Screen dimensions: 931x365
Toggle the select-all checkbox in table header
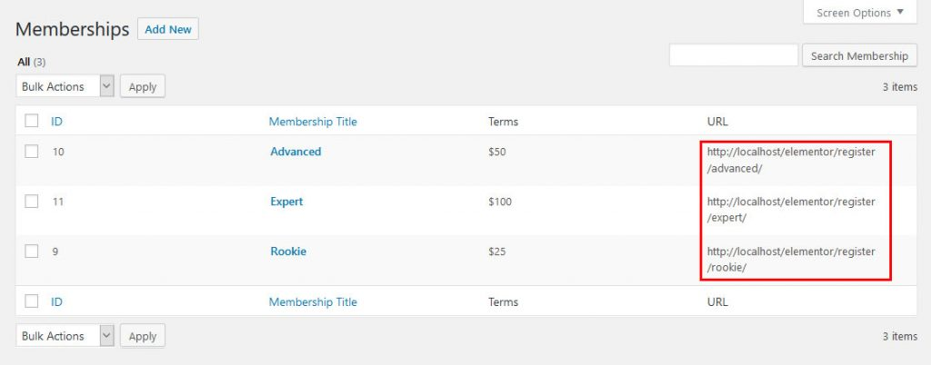point(32,121)
